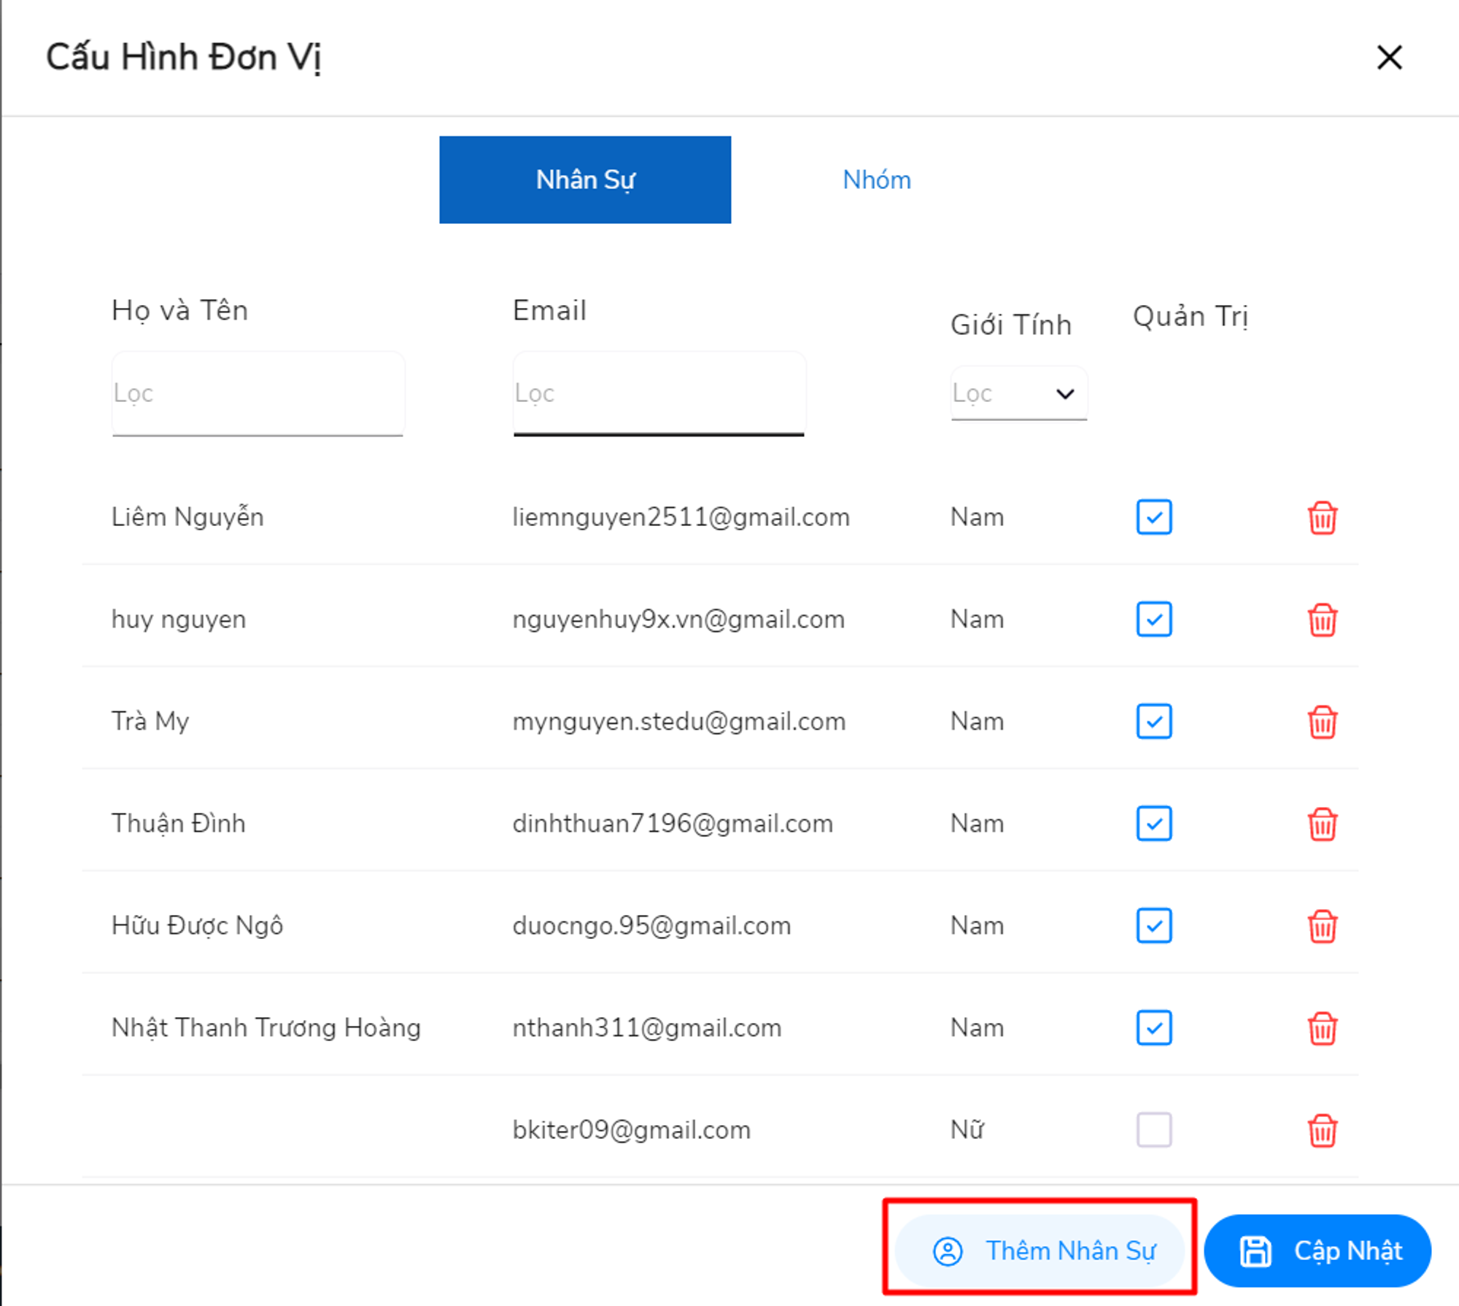Image resolution: width=1459 pixels, height=1306 pixels.
Task: Enable admin checkbox for bkiter09@gmail.com
Action: click(x=1154, y=1129)
